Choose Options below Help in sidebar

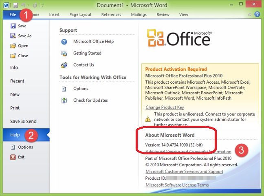[25, 147]
